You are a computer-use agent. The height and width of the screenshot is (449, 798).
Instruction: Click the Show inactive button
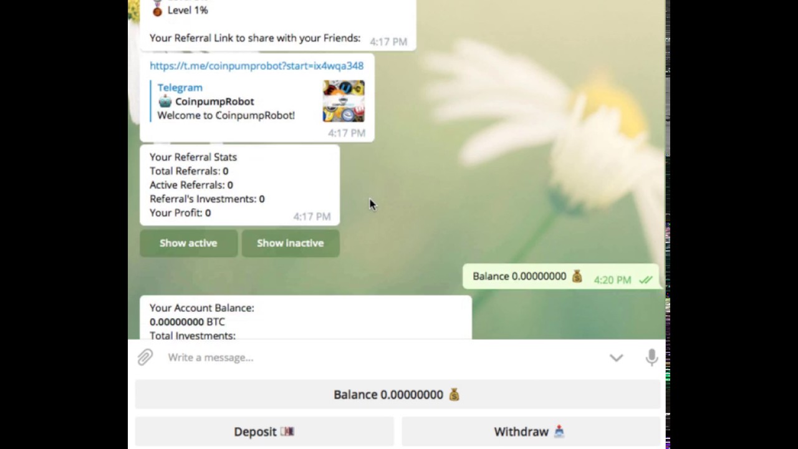click(291, 243)
